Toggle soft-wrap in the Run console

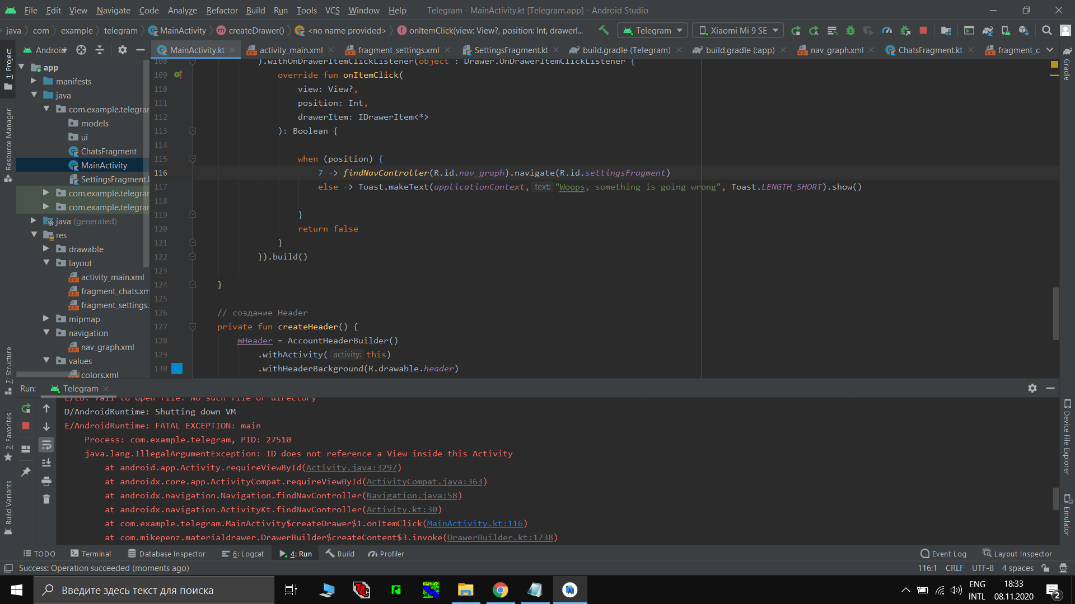[x=46, y=445]
